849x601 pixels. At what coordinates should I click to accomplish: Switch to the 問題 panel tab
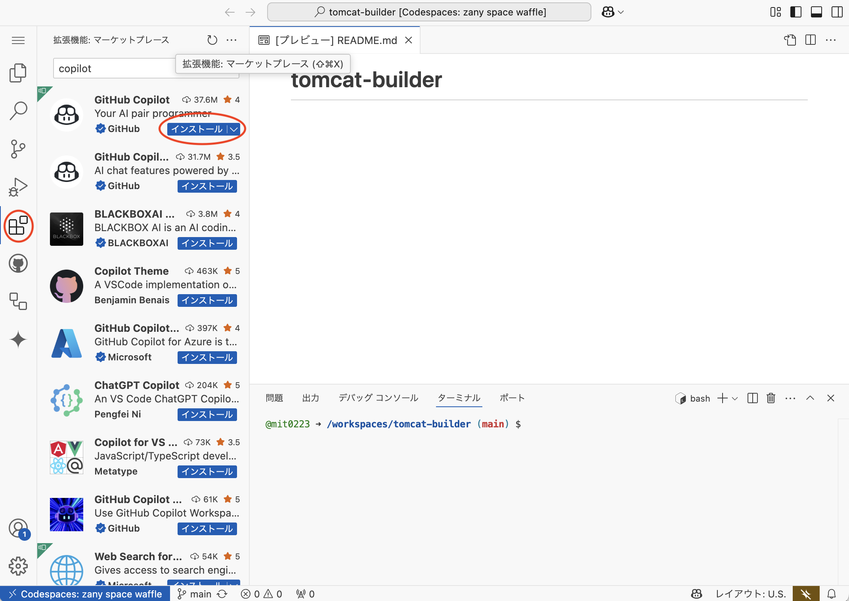[x=274, y=398]
